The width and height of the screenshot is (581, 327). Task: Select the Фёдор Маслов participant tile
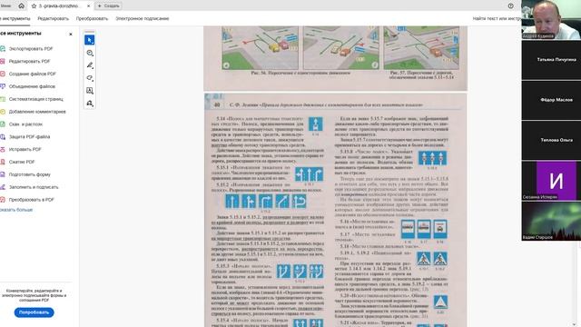551,100
